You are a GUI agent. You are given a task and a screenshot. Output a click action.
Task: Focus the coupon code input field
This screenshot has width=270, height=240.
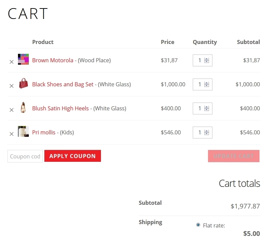25,156
